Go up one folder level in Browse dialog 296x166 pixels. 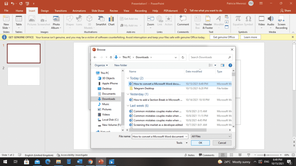(111, 57)
